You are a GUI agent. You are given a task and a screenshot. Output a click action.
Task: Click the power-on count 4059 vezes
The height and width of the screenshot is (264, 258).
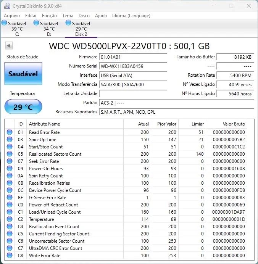pyautogui.click(x=235, y=85)
